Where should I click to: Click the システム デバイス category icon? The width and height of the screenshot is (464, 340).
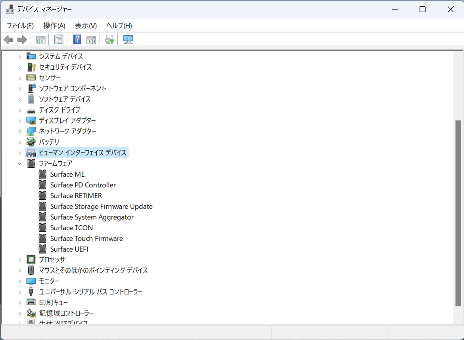(31, 56)
